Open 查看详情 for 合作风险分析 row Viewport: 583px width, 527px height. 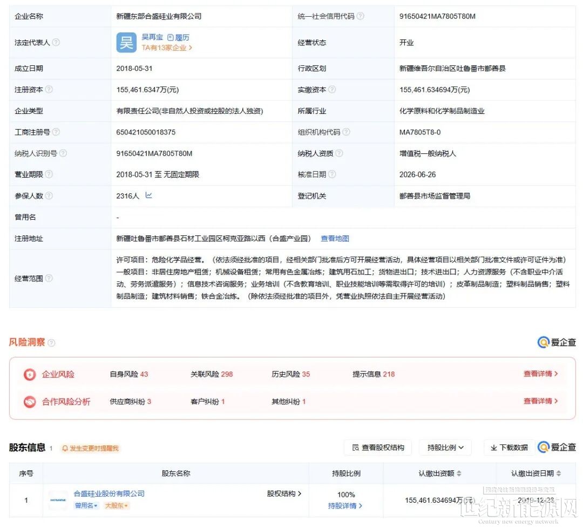pos(540,401)
